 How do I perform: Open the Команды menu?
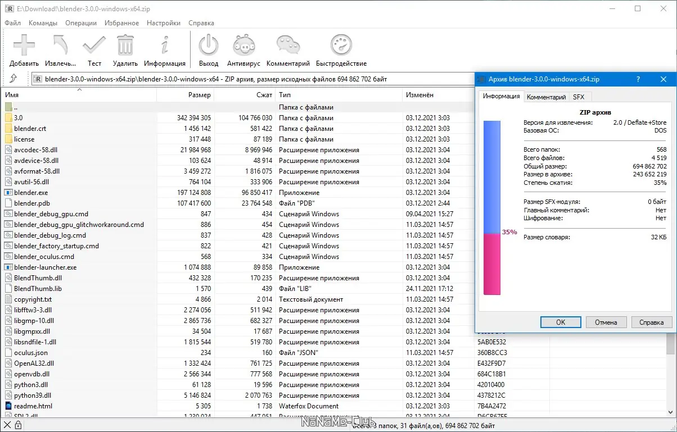[x=43, y=23]
